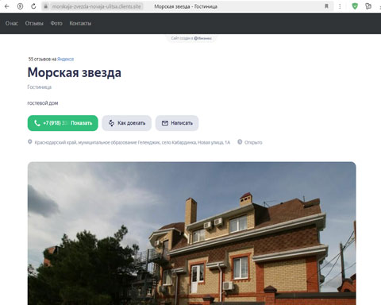
Task: Go back with the browser back arrow
Action: tap(7, 6)
